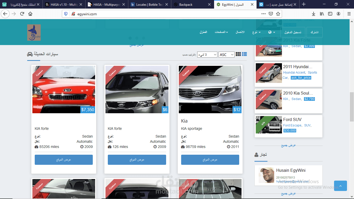This screenshot has height=199, width=354.
Task: Click Husain EgyWini dealer avatar photo
Action: 266,175
